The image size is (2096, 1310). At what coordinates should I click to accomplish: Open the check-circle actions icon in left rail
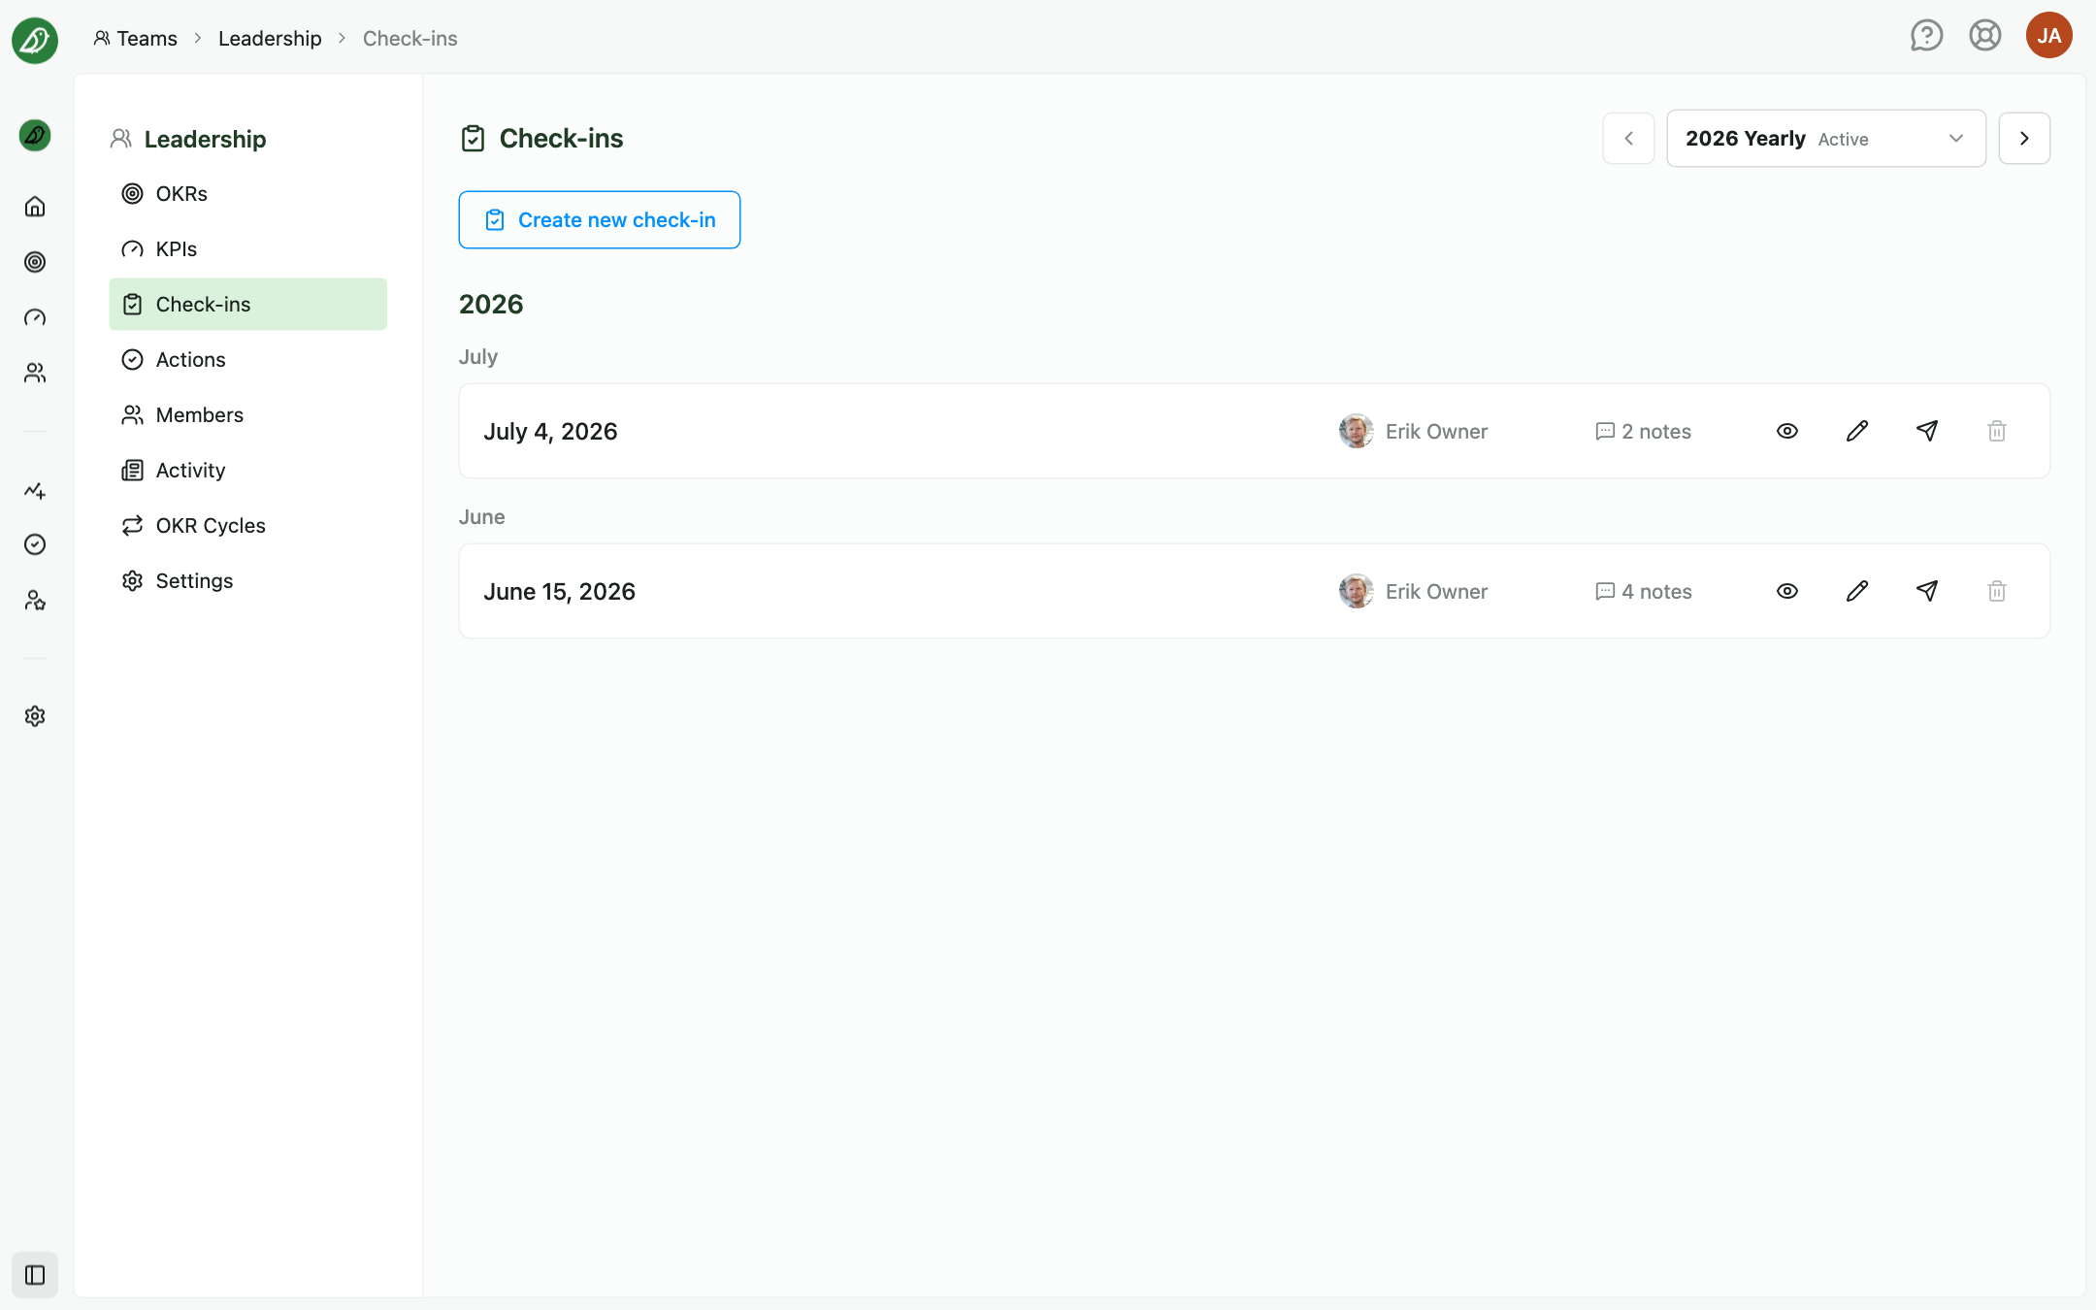point(35,544)
